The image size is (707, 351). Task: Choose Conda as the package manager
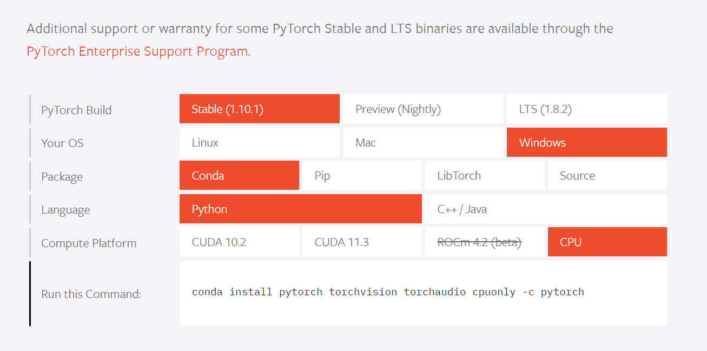tap(239, 175)
